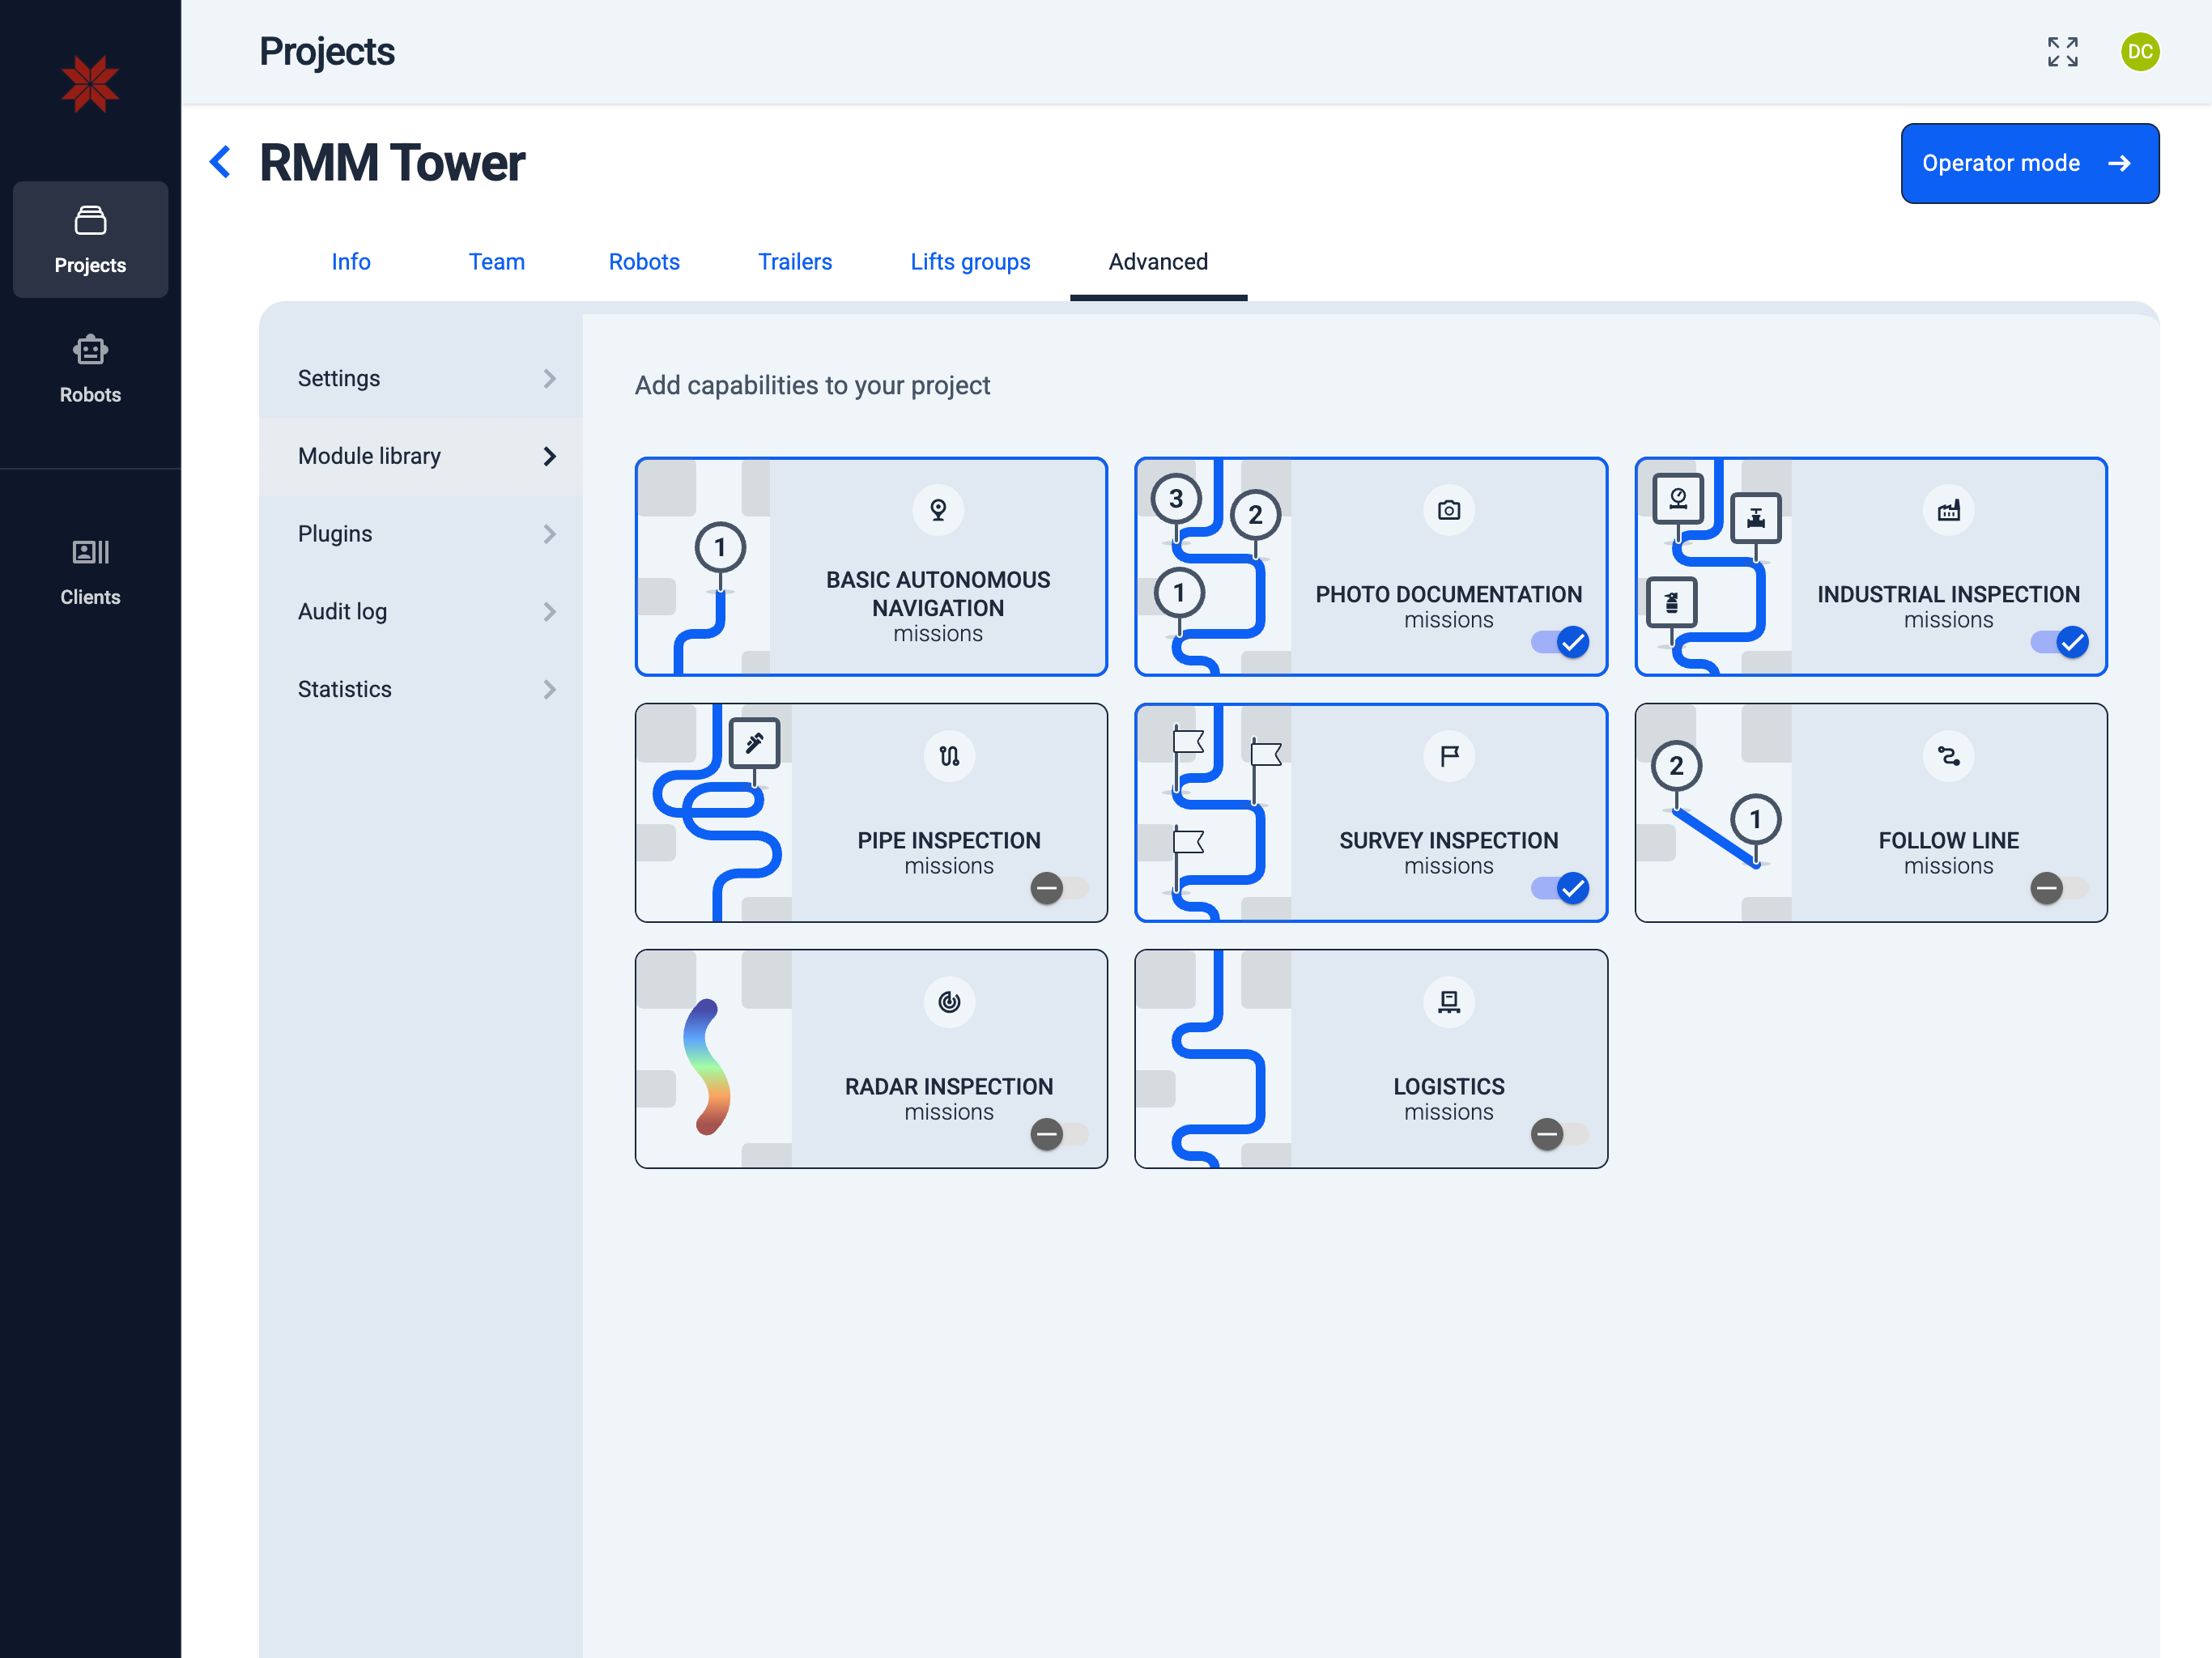Click the camera icon on Photo Documentation

(x=1448, y=511)
